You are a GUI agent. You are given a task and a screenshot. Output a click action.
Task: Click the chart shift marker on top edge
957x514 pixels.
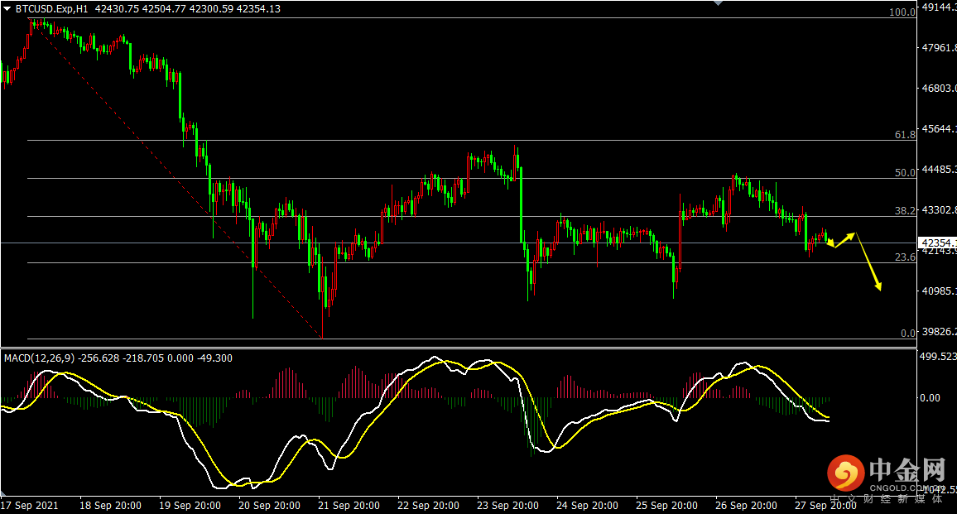point(719,3)
